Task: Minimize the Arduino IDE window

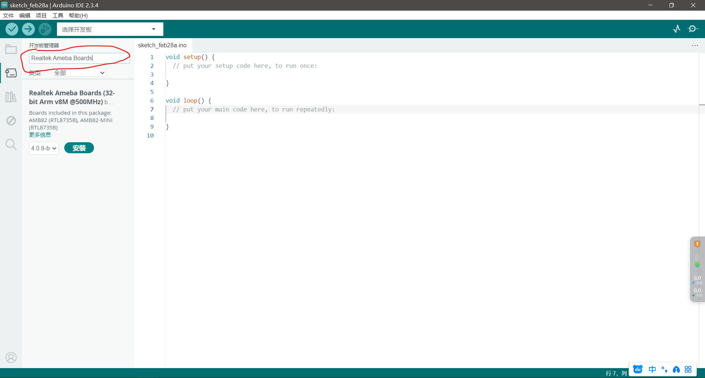Action: pyautogui.click(x=650, y=5)
